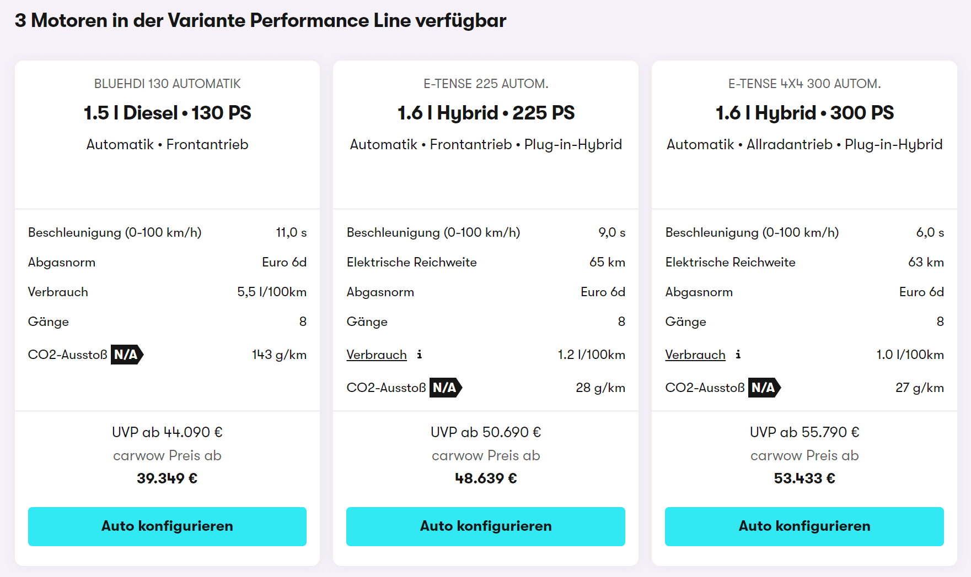
Task: Click the BLUEHDI 130 AUTOMATIK label
Action: [x=167, y=84]
